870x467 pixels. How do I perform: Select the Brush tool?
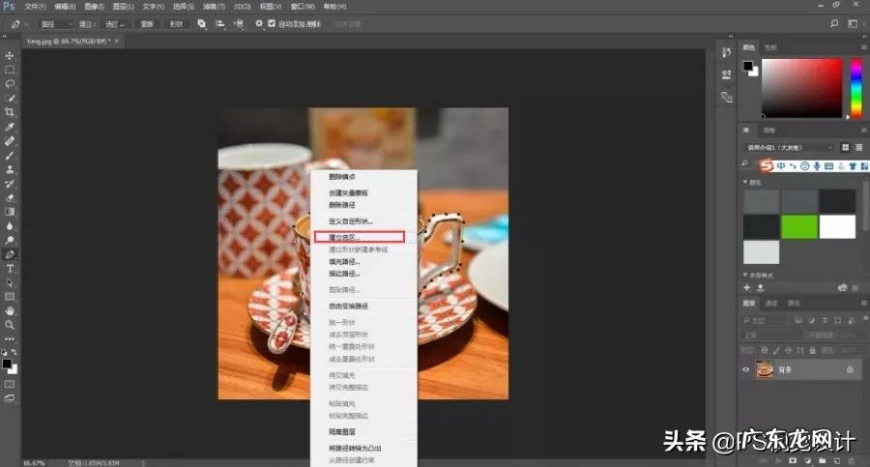pyautogui.click(x=10, y=155)
